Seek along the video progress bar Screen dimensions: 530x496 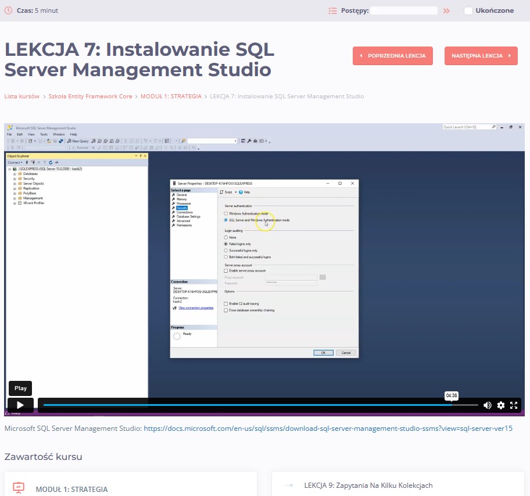coord(260,405)
